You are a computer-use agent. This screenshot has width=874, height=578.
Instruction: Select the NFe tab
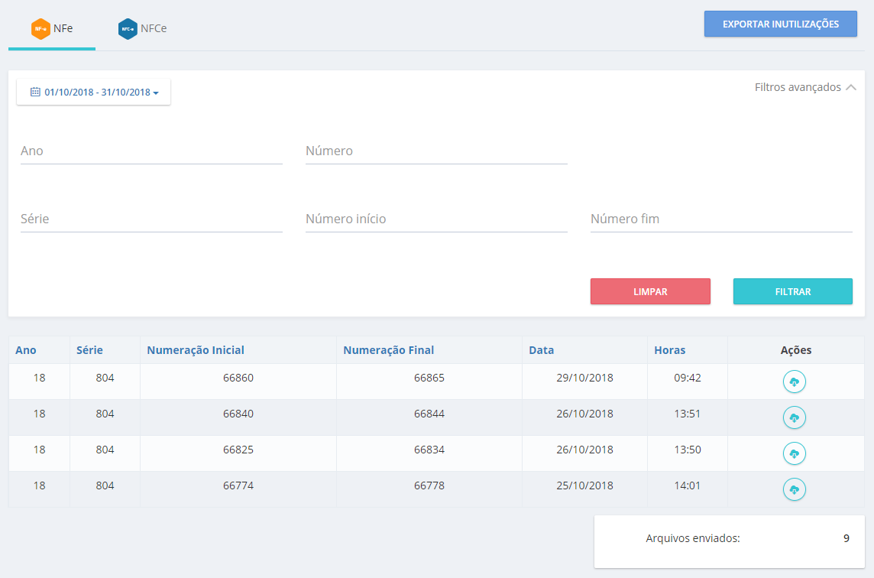52,28
